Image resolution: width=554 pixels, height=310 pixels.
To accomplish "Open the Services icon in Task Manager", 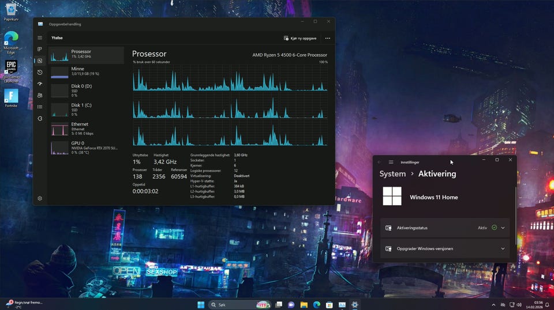I will [x=40, y=119].
